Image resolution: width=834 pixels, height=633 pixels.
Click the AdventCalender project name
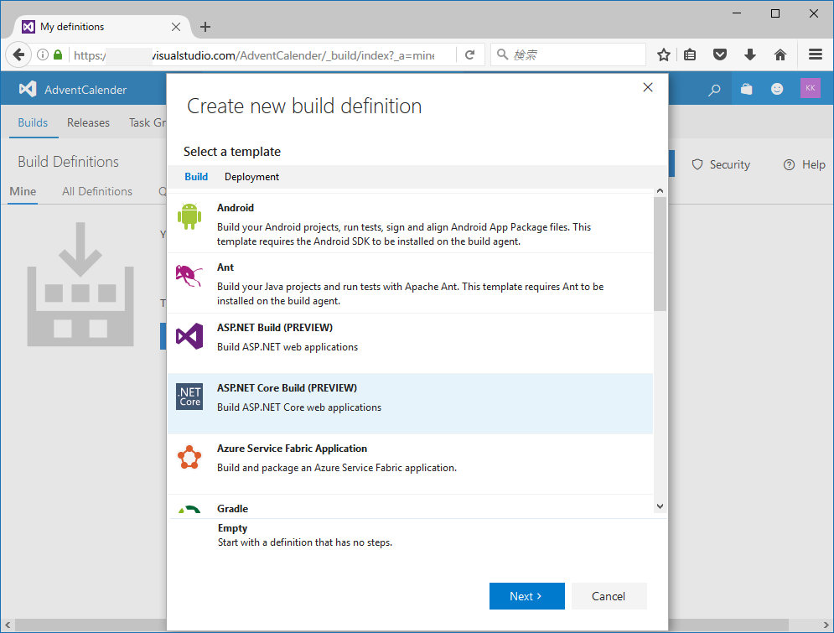85,90
